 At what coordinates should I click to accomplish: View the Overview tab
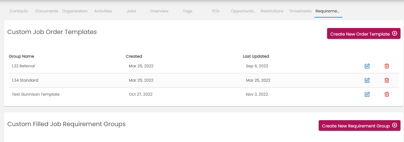point(159,11)
